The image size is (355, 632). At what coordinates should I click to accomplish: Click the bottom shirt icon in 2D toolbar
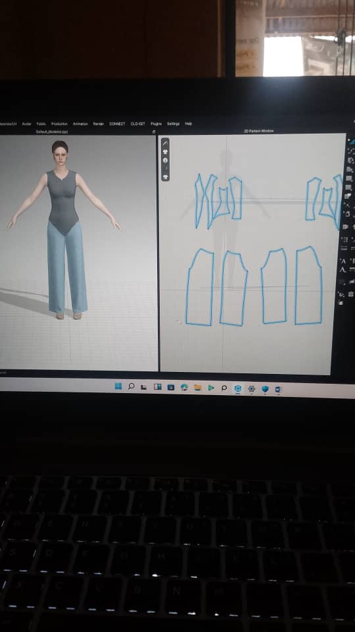tap(165, 176)
